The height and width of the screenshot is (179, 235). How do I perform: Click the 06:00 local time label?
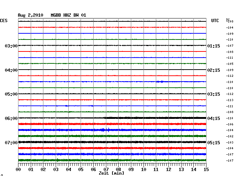11,118
